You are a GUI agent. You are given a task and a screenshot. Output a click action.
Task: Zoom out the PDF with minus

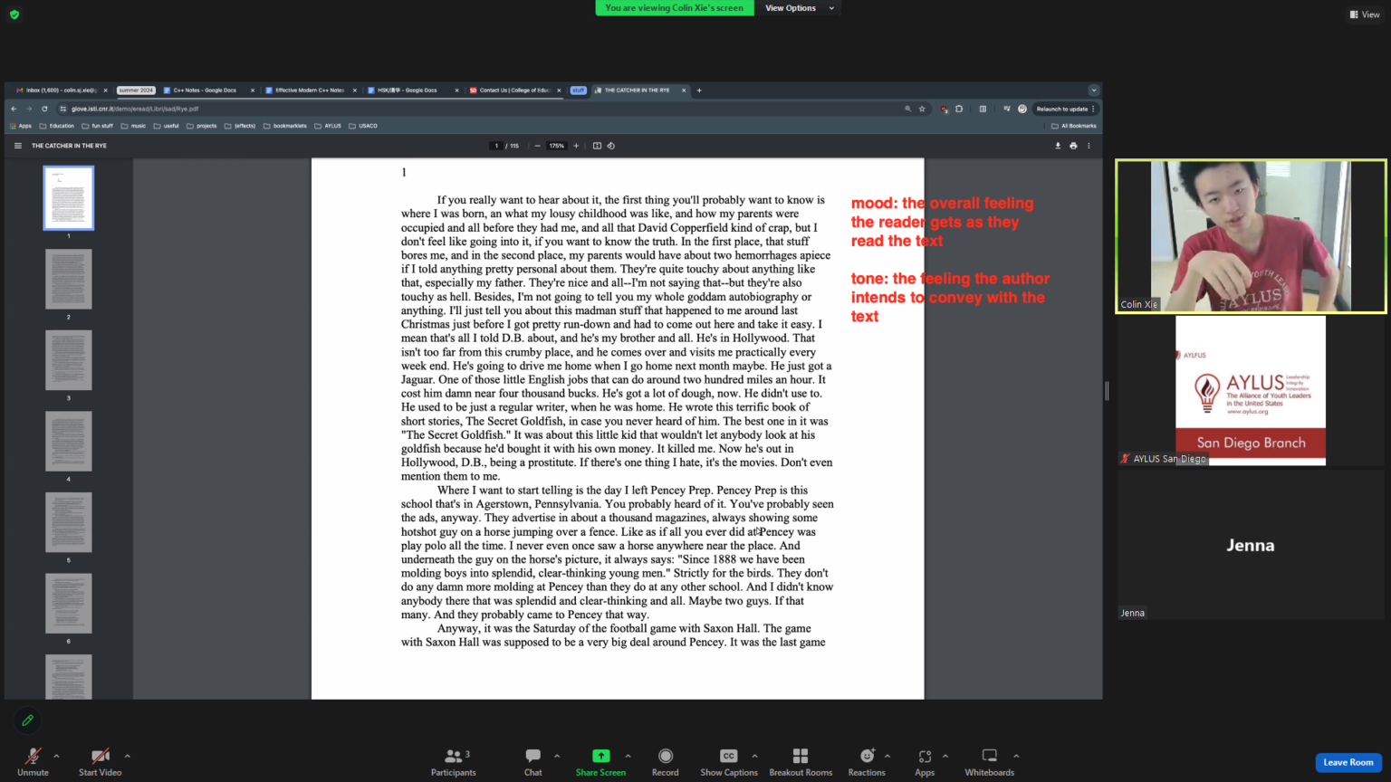pyautogui.click(x=538, y=146)
